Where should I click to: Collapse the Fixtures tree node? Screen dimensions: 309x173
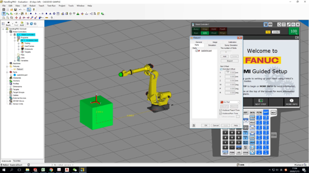tap(7, 66)
